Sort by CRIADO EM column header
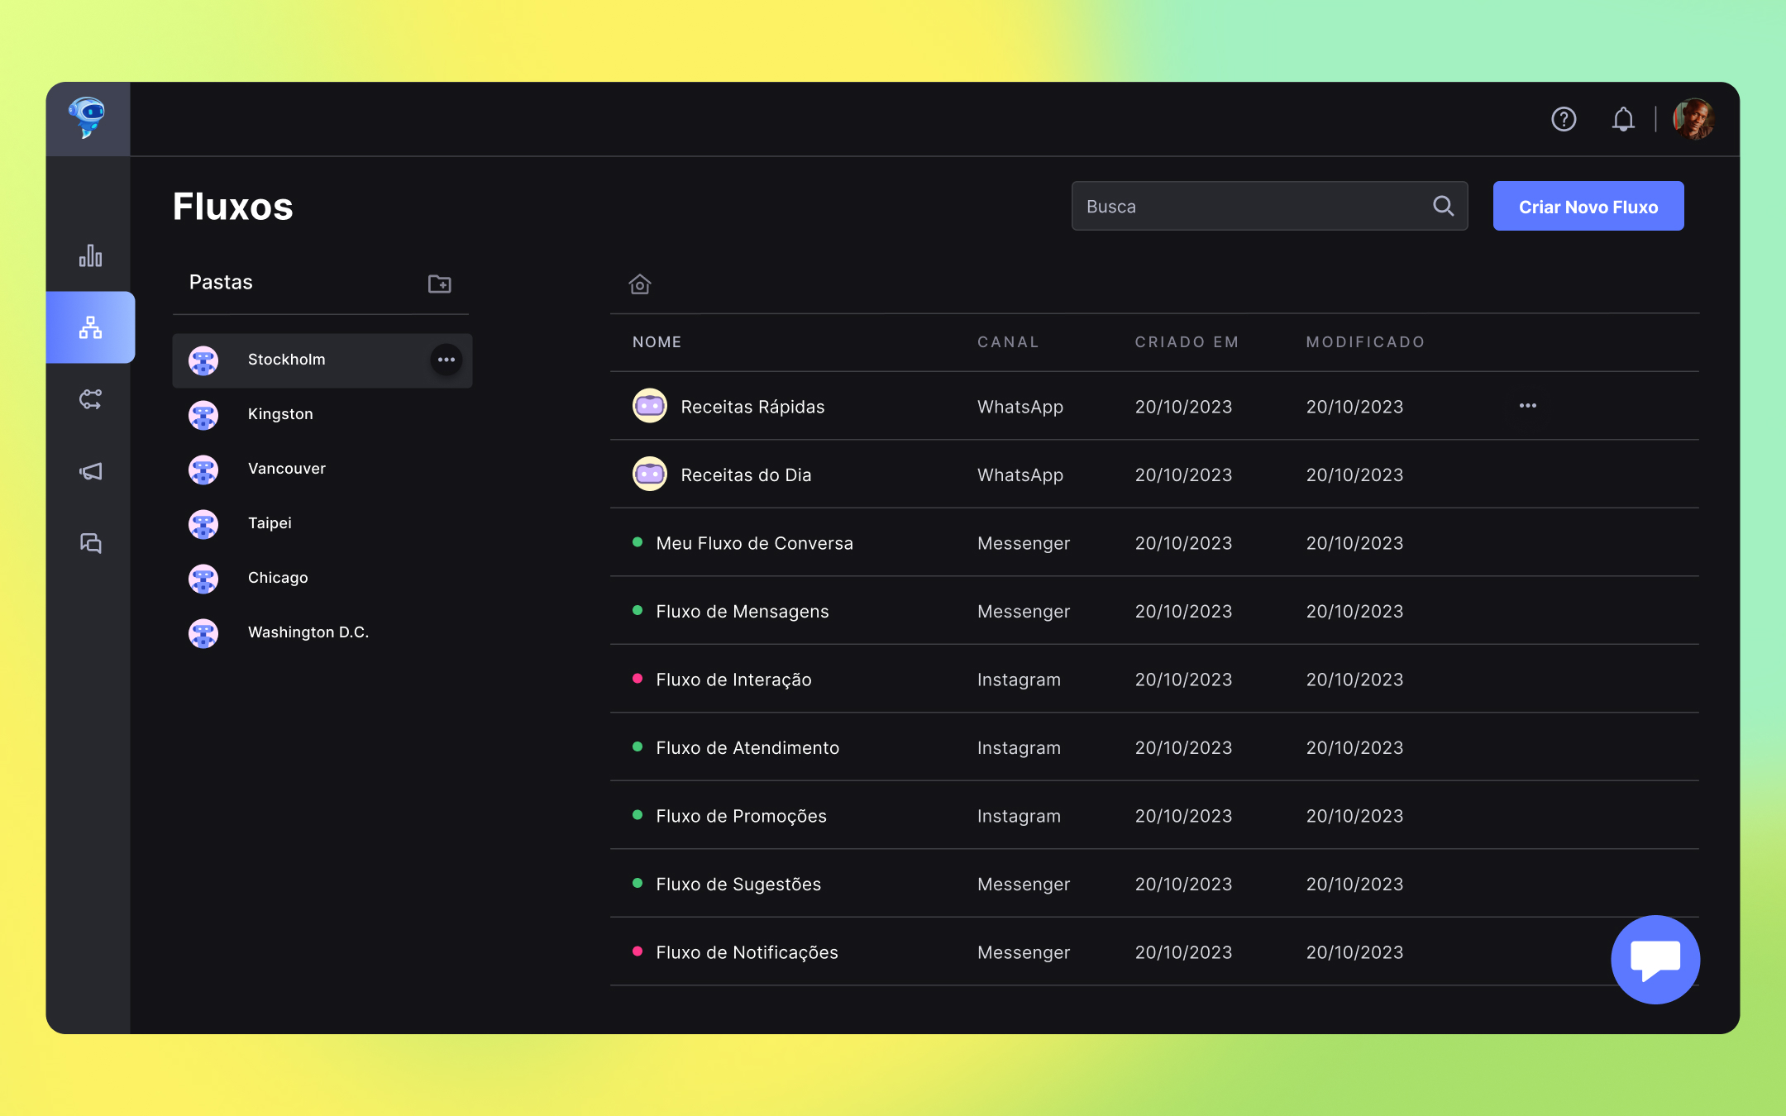1786x1116 pixels. [x=1187, y=342]
